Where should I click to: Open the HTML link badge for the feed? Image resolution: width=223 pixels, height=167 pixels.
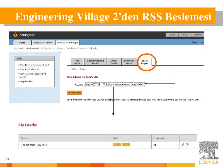coord(117,144)
